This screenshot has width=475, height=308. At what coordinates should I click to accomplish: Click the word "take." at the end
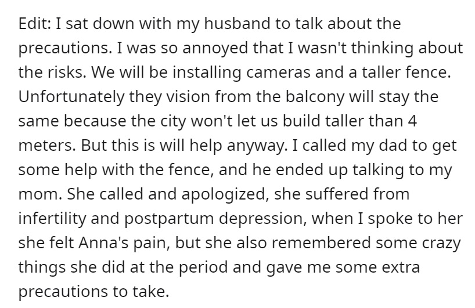click(x=150, y=291)
